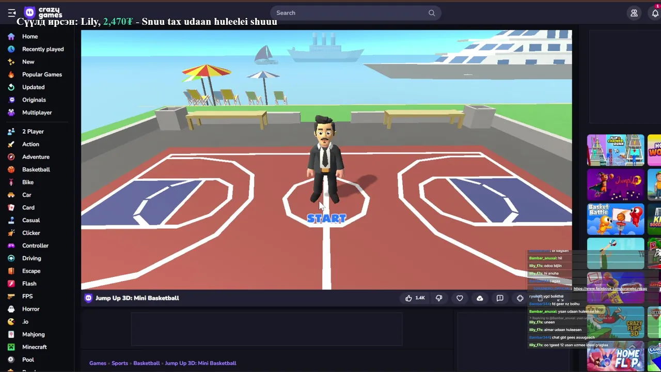Open the friends icon in header
661x372 pixels.
click(x=634, y=13)
